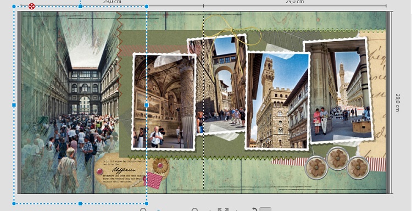This screenshot has height=211, width=412.
Task: Click the bottom-right corner selection handle
Action: 147,203
